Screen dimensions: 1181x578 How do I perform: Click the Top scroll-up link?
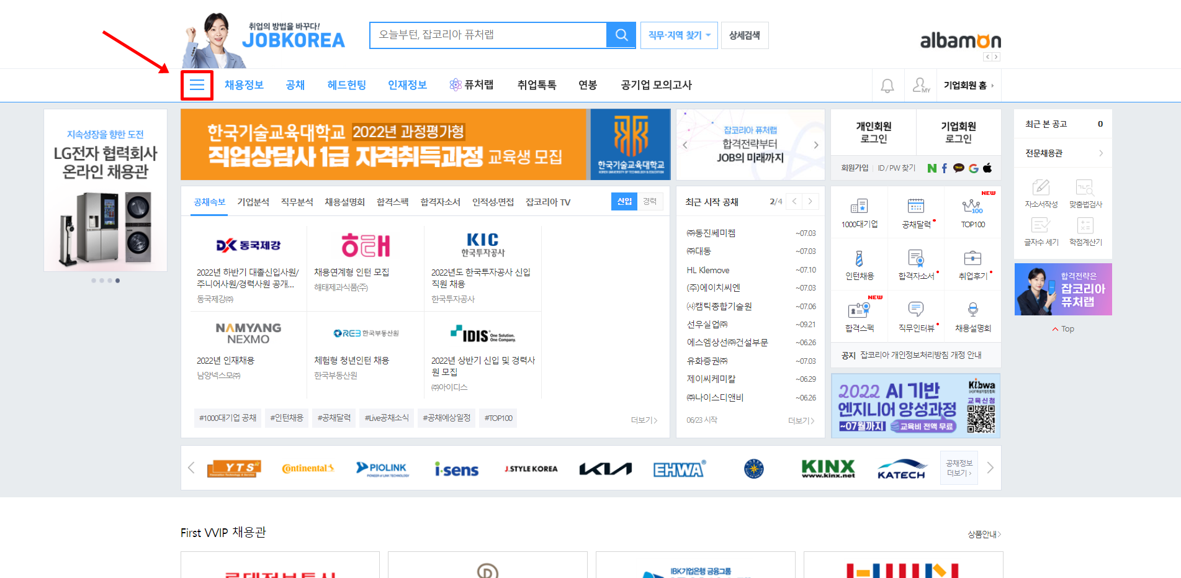(x=1063, y=329)
